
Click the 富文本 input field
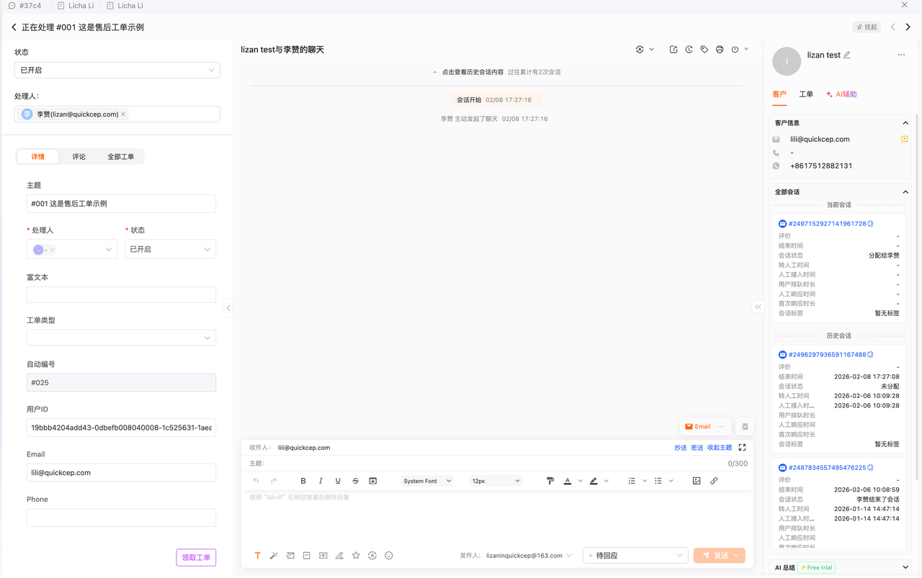coord(121,294)
